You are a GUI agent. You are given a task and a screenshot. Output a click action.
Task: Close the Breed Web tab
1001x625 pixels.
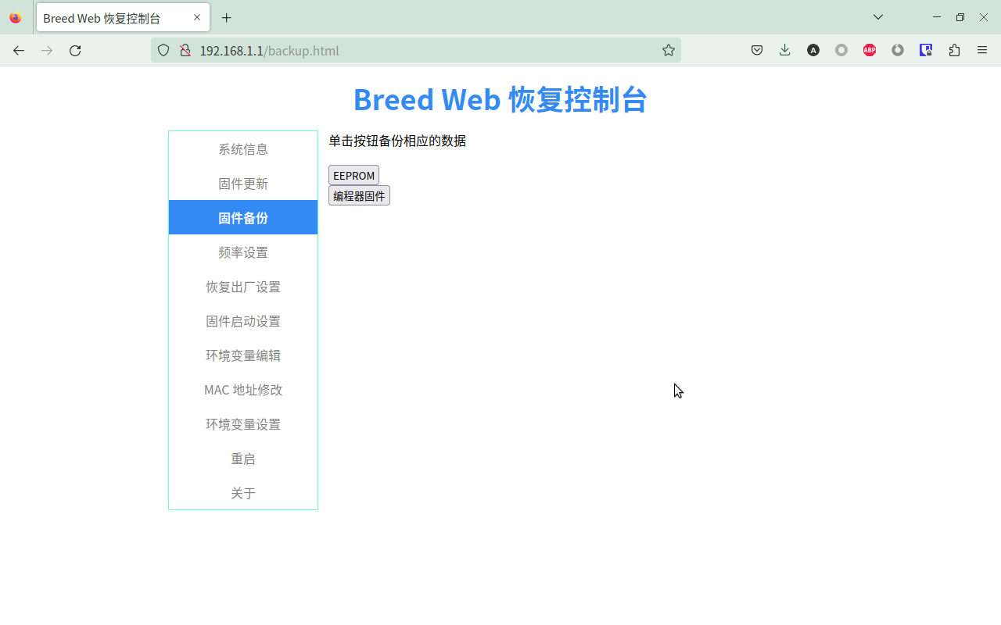click(197, 17)
